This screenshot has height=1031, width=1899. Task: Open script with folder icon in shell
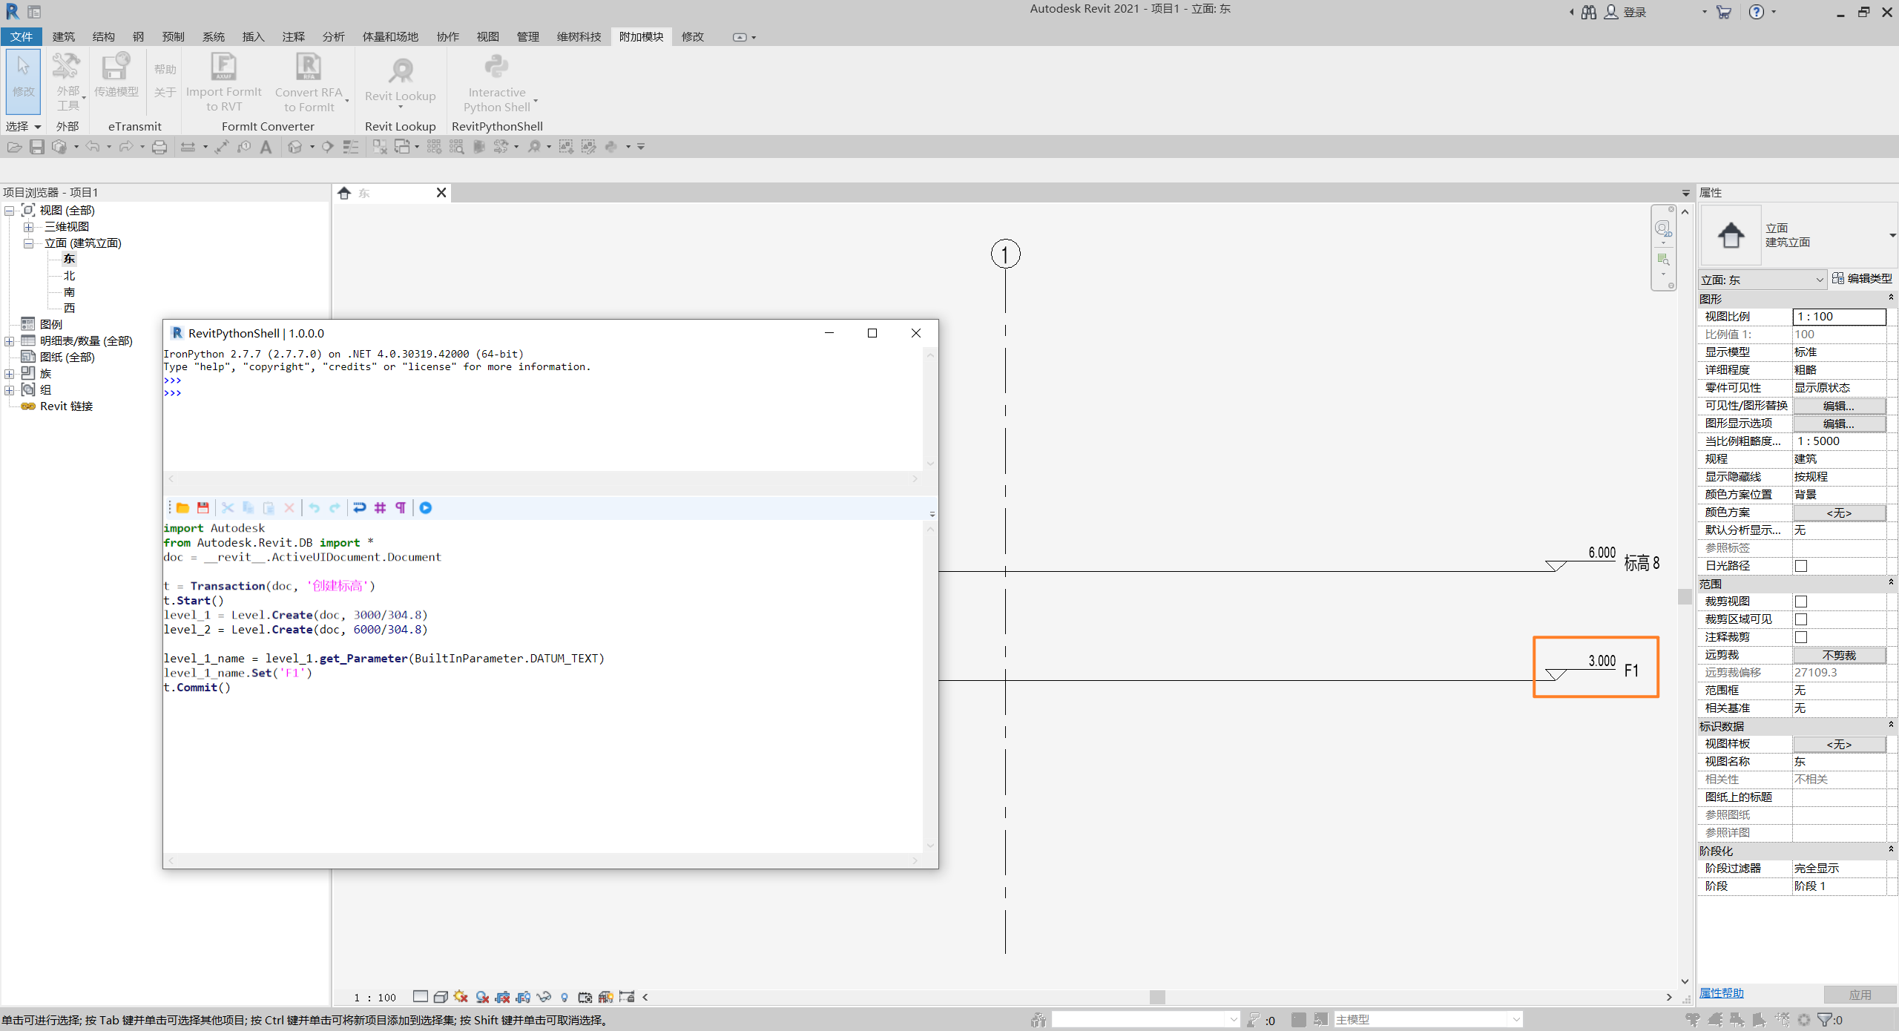coord(182,508)
